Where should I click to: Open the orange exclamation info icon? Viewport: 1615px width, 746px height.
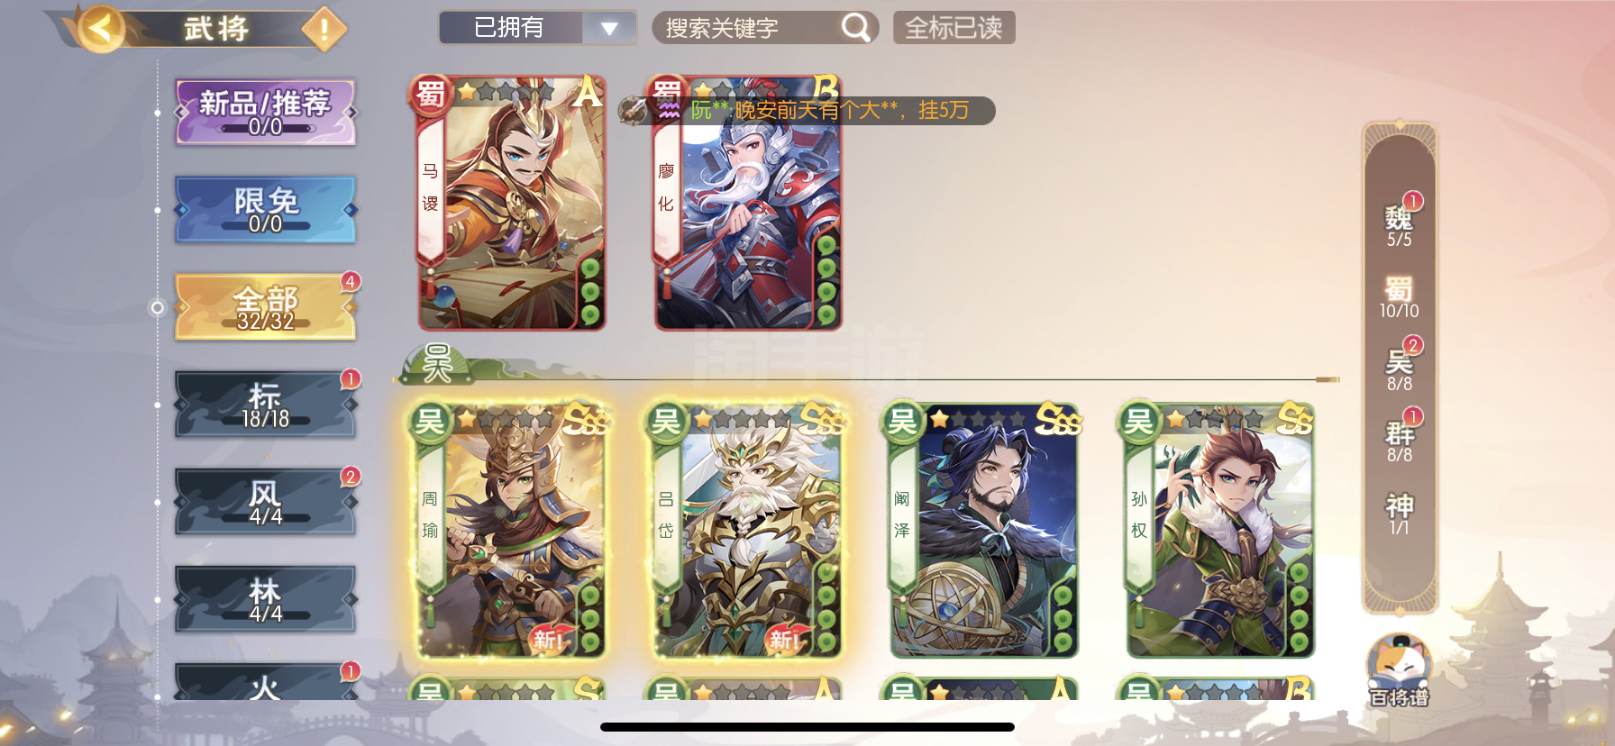click(x=324, y=30)
